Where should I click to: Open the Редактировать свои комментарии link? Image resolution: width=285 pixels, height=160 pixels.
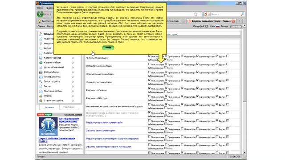pyautogui.click(x=104, y=123)
